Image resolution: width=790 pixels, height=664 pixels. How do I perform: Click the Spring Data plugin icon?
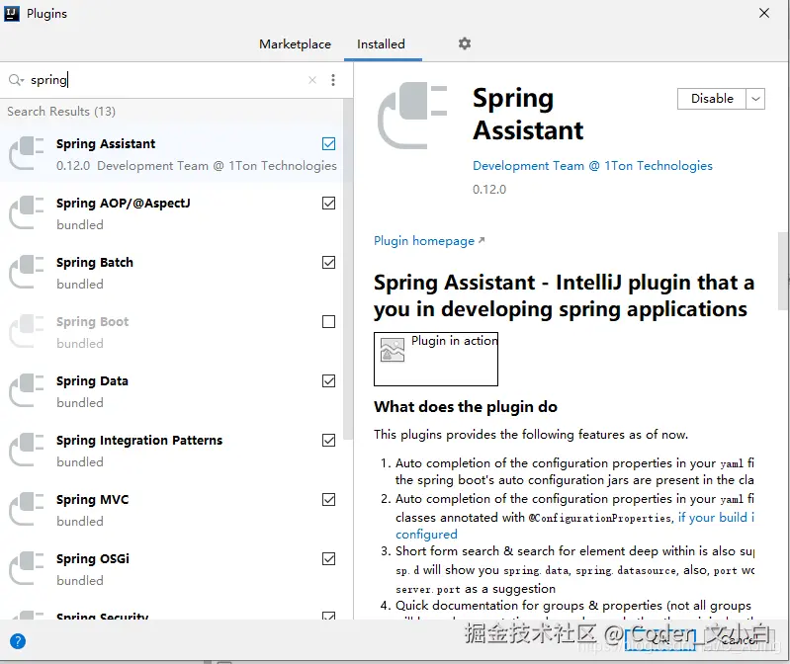(x=27, y=390)
